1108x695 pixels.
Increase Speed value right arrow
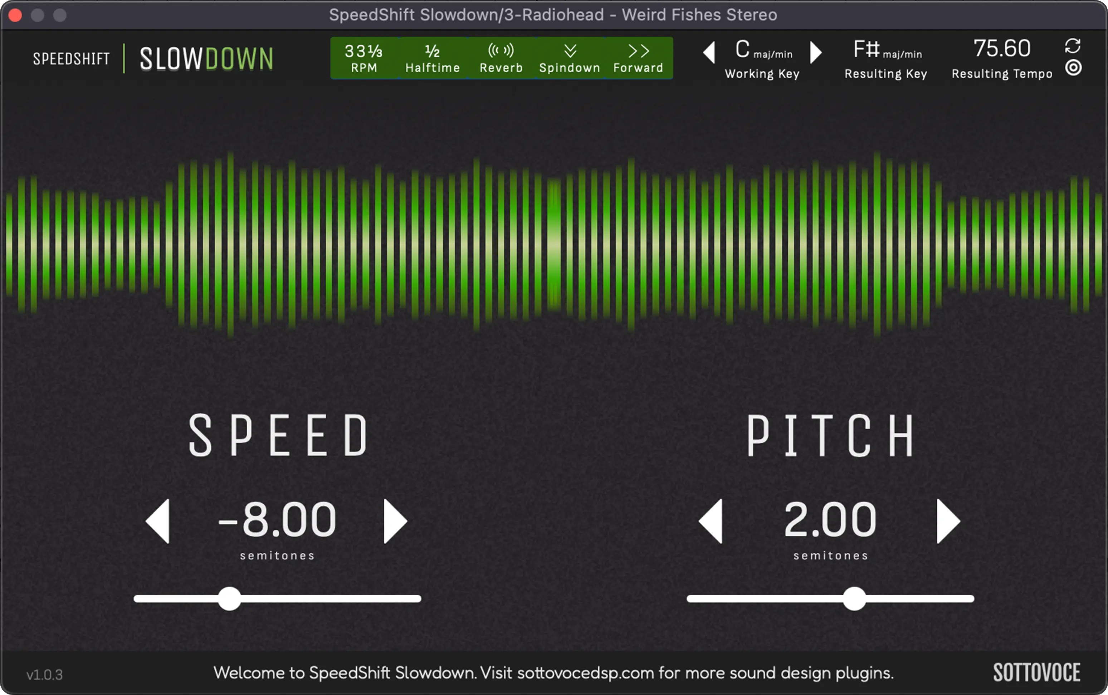click(400, 521)
